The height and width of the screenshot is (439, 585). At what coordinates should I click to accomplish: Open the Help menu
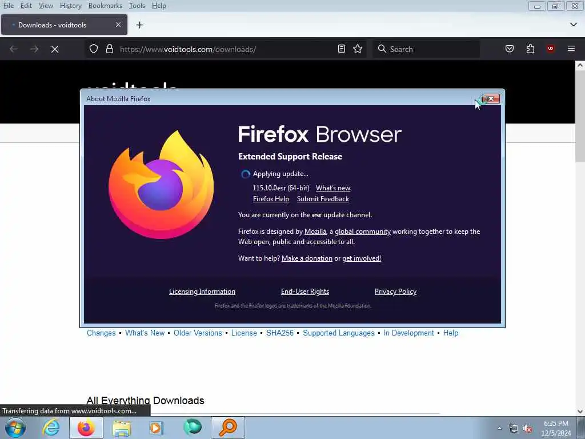coord(159,6)
